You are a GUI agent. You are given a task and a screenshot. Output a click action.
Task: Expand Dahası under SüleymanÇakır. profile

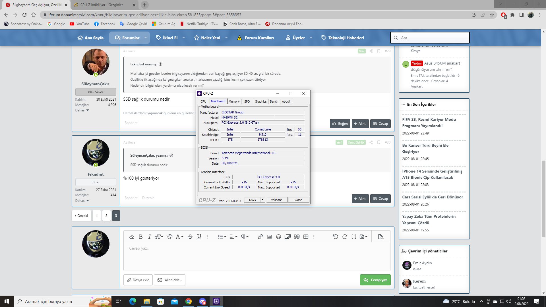[x=82, y=110]
